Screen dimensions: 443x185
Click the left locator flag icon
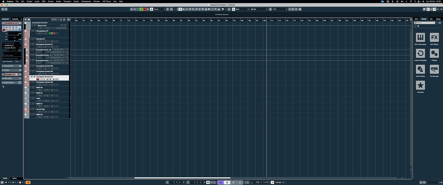tap(167, 182)
